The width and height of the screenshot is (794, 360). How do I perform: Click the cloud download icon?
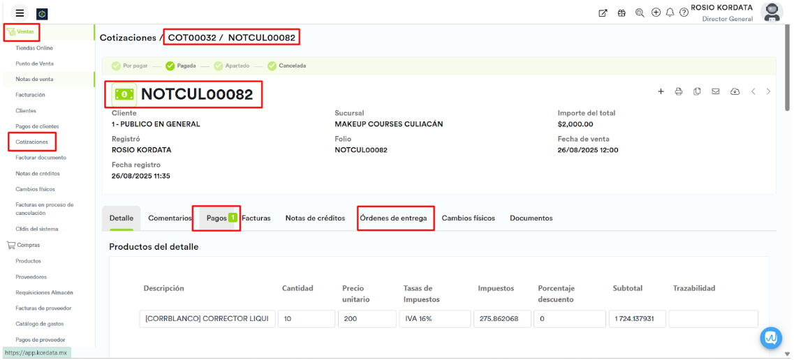coord(735,91)
